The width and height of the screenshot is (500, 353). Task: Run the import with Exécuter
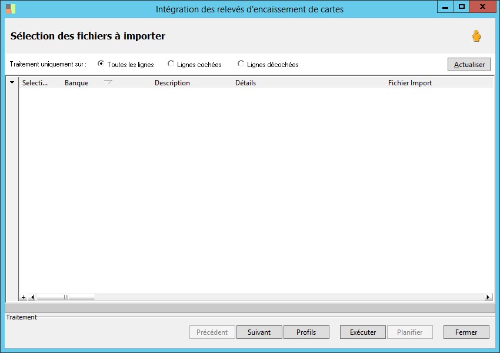click(x=363, y=332)
